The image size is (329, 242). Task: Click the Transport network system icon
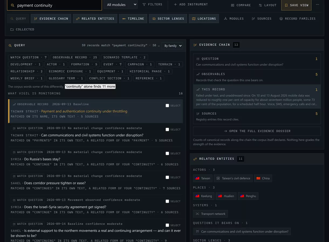197,214
